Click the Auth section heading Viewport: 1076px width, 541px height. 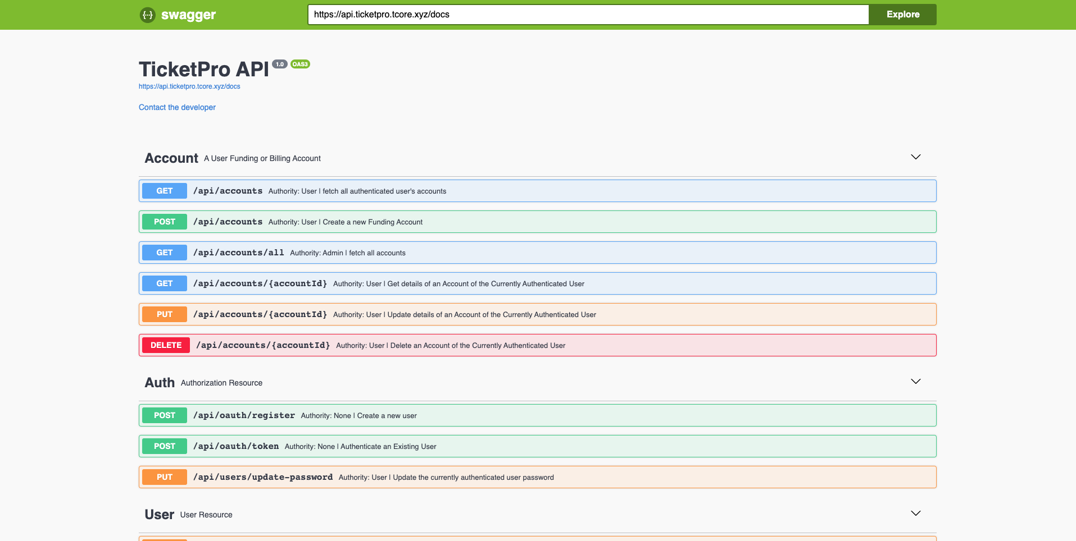pyautogui.click(x=160, y=383)
